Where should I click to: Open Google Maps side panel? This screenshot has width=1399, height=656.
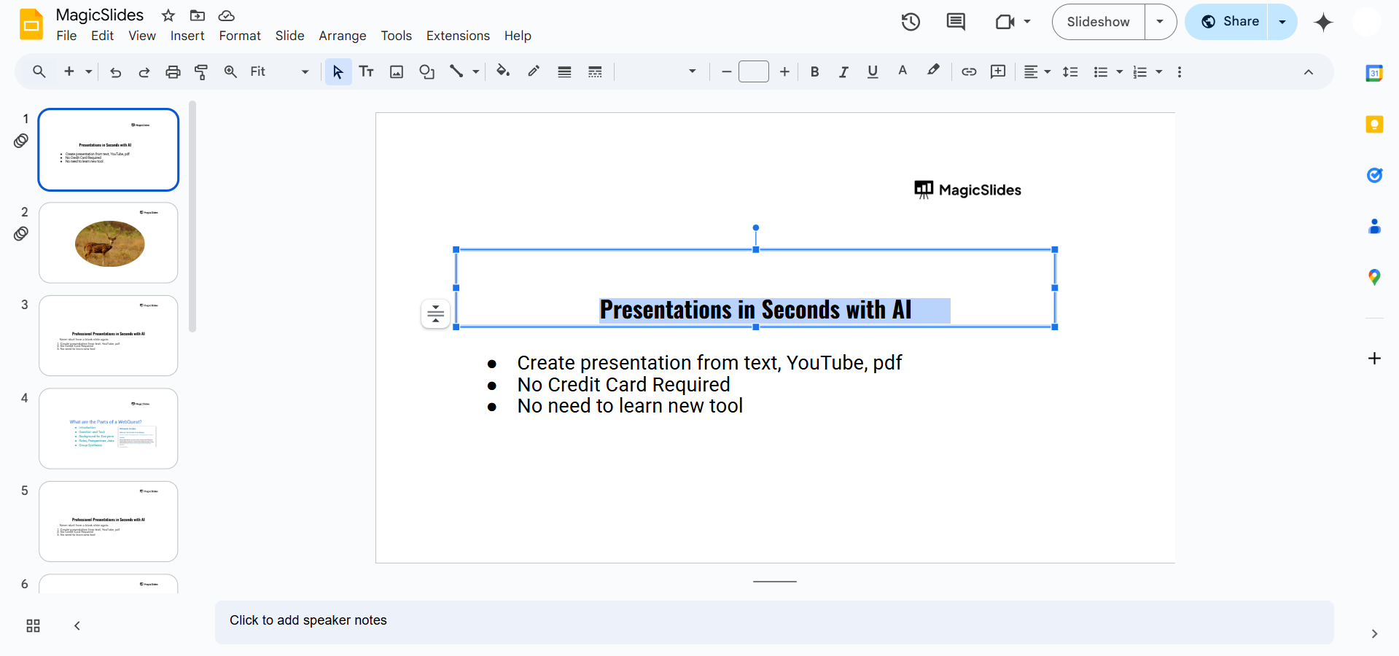pyautogui.click(x=1374, y=277)
